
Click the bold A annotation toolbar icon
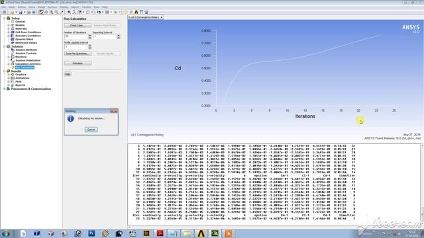pyautogui.click(x=136, y=12)
